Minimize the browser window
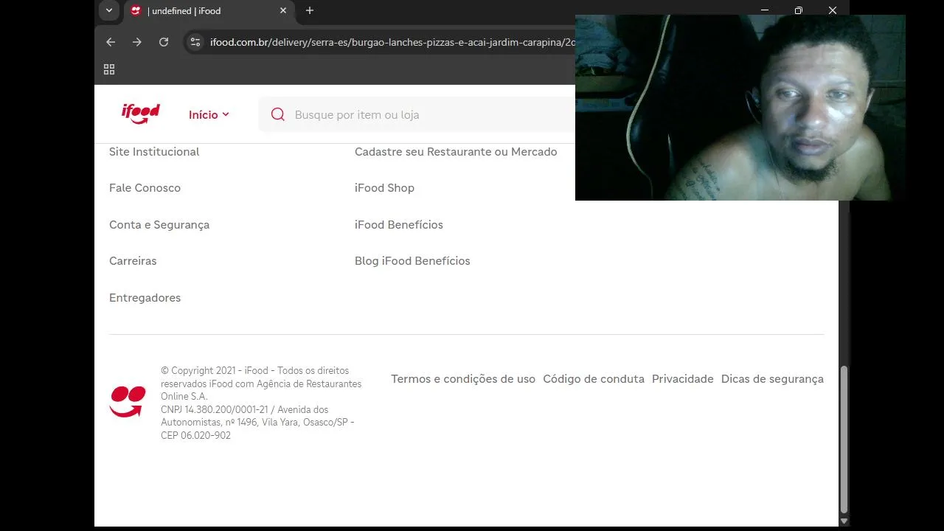The image size is (944, 531). coord(765,10)
